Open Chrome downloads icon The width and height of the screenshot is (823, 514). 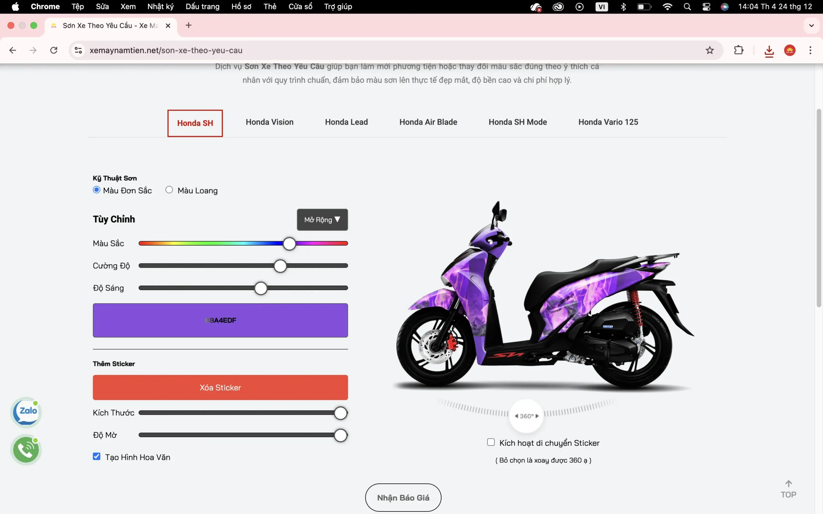tap(769, 51)
